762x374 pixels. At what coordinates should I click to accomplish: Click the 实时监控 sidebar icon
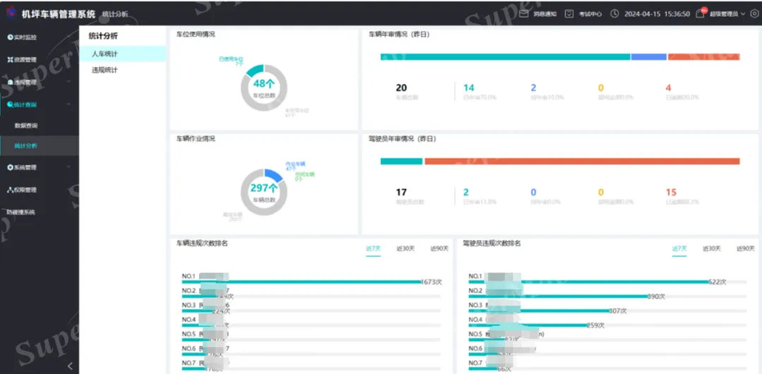point(10,37)
